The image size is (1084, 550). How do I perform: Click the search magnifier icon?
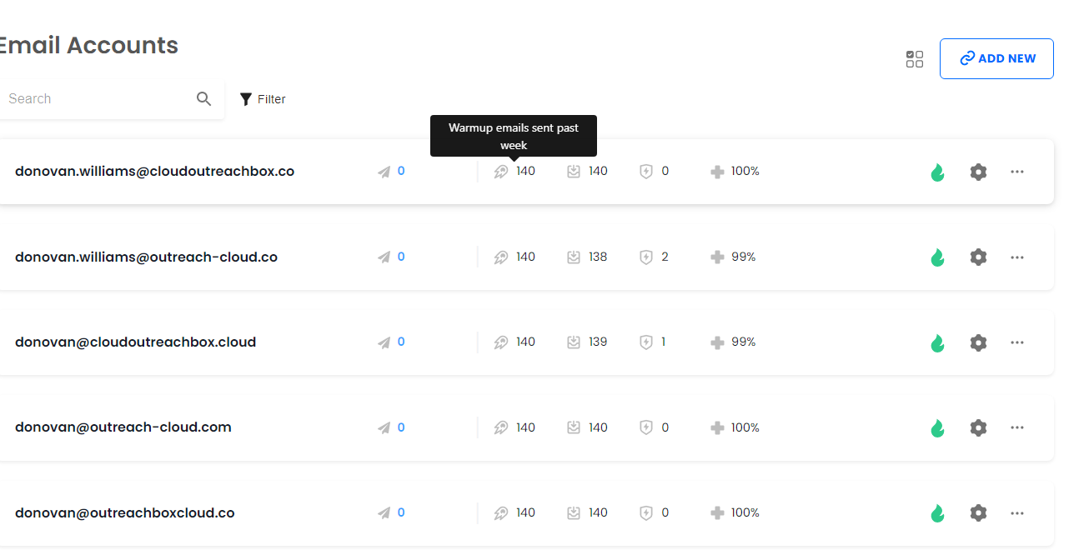point(203,99)
